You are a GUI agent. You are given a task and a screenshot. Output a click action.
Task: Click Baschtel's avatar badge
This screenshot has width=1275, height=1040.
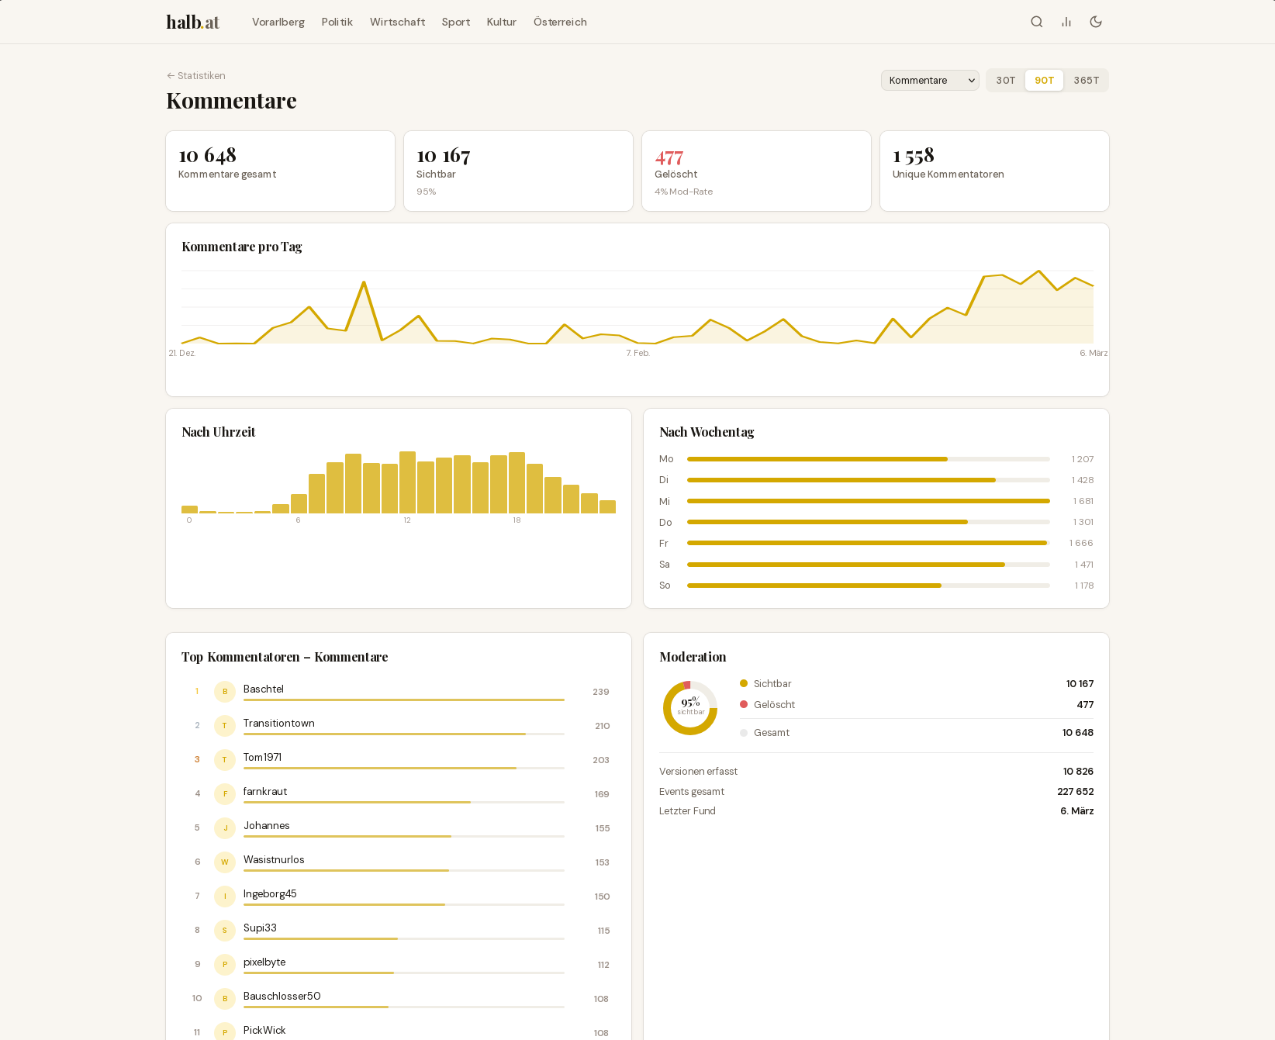tap(225, 692)
